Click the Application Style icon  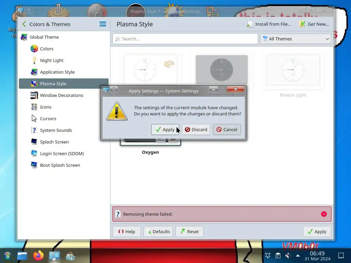[34, 72]
